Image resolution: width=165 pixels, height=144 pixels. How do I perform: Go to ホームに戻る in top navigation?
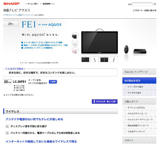point(32,4)
